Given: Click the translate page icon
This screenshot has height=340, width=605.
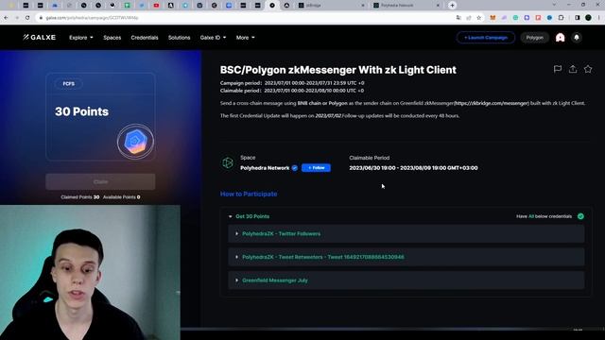Looking at the screenshot, I should tap(458, 18).
